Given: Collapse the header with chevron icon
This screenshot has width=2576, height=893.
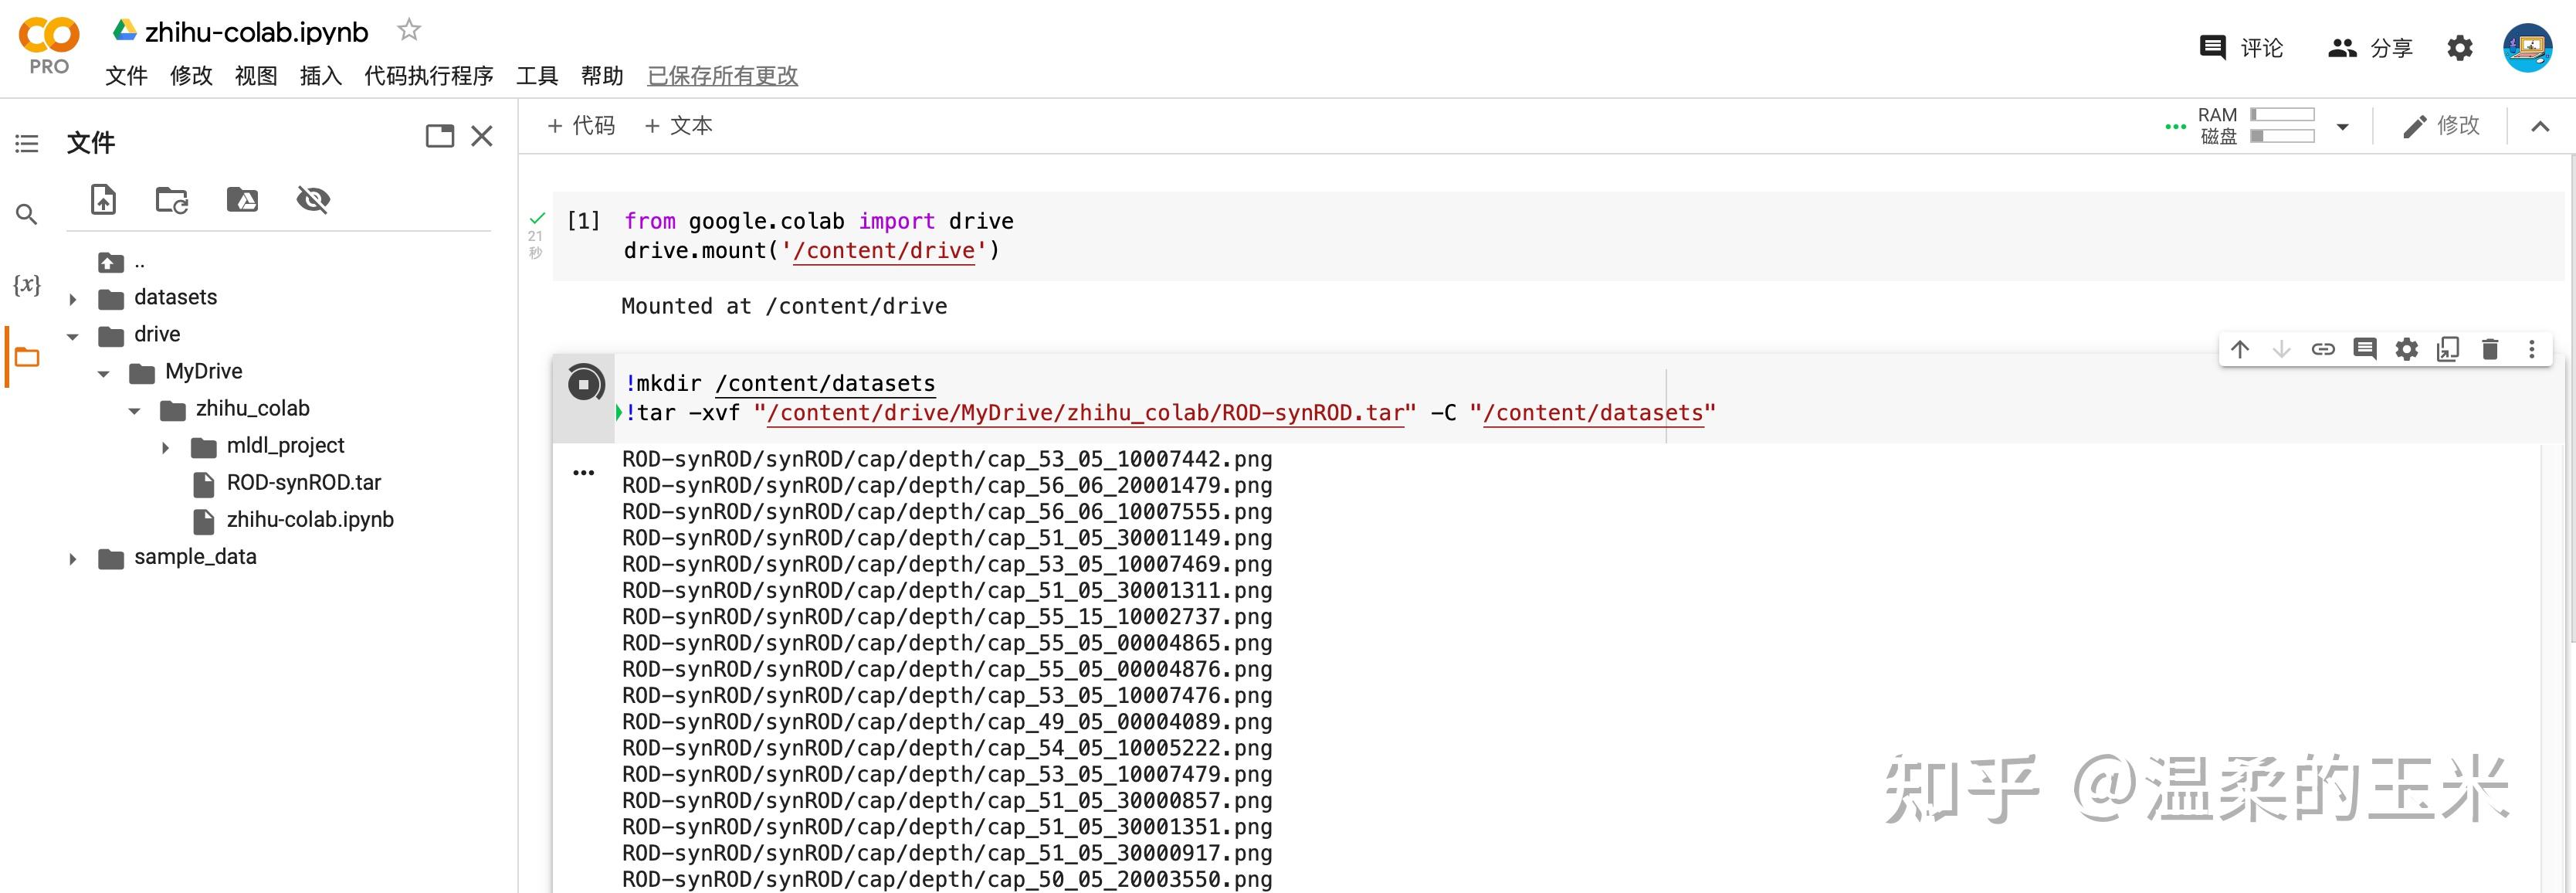Looking at the screenshot, I should (2540, 126).
